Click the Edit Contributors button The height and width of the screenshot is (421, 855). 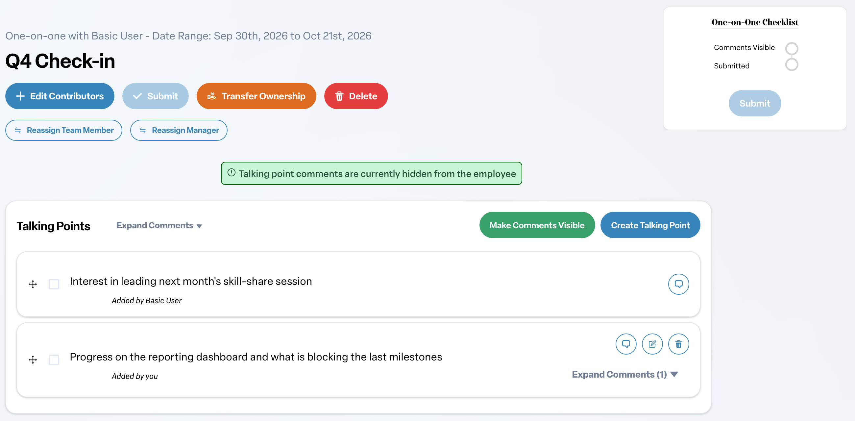[x=60, y=96]
